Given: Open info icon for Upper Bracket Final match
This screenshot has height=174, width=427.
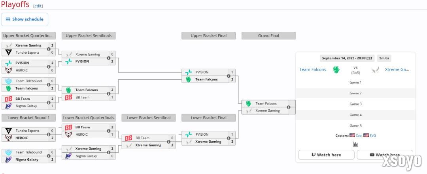Looking at the screenshot, I should click(229, 76).
